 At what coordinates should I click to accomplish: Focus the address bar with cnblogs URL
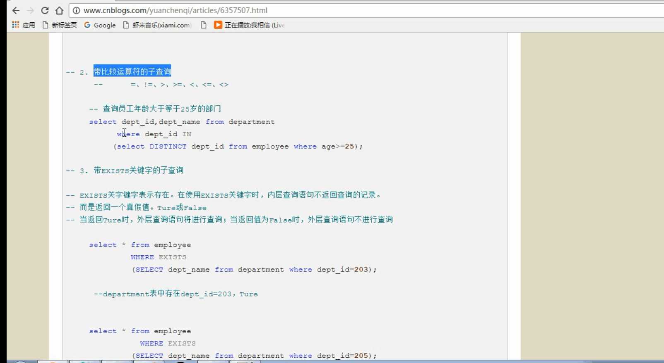[366, 11]
